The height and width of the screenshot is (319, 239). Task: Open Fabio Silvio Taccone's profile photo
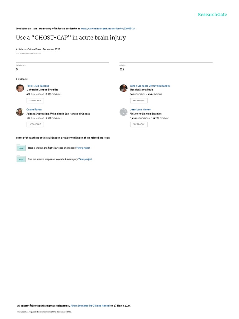20,88
